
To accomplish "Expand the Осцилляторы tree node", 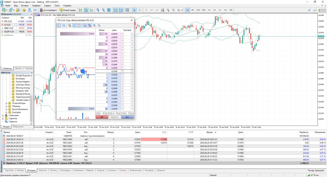I will click(x=6, y=103).
